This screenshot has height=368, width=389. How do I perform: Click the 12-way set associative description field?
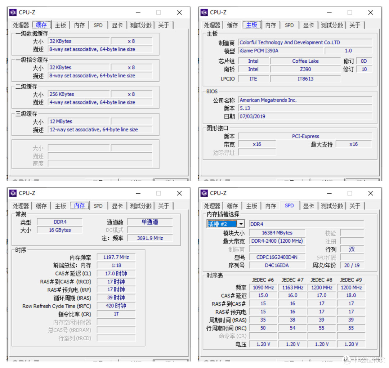(x=100, y=130)
